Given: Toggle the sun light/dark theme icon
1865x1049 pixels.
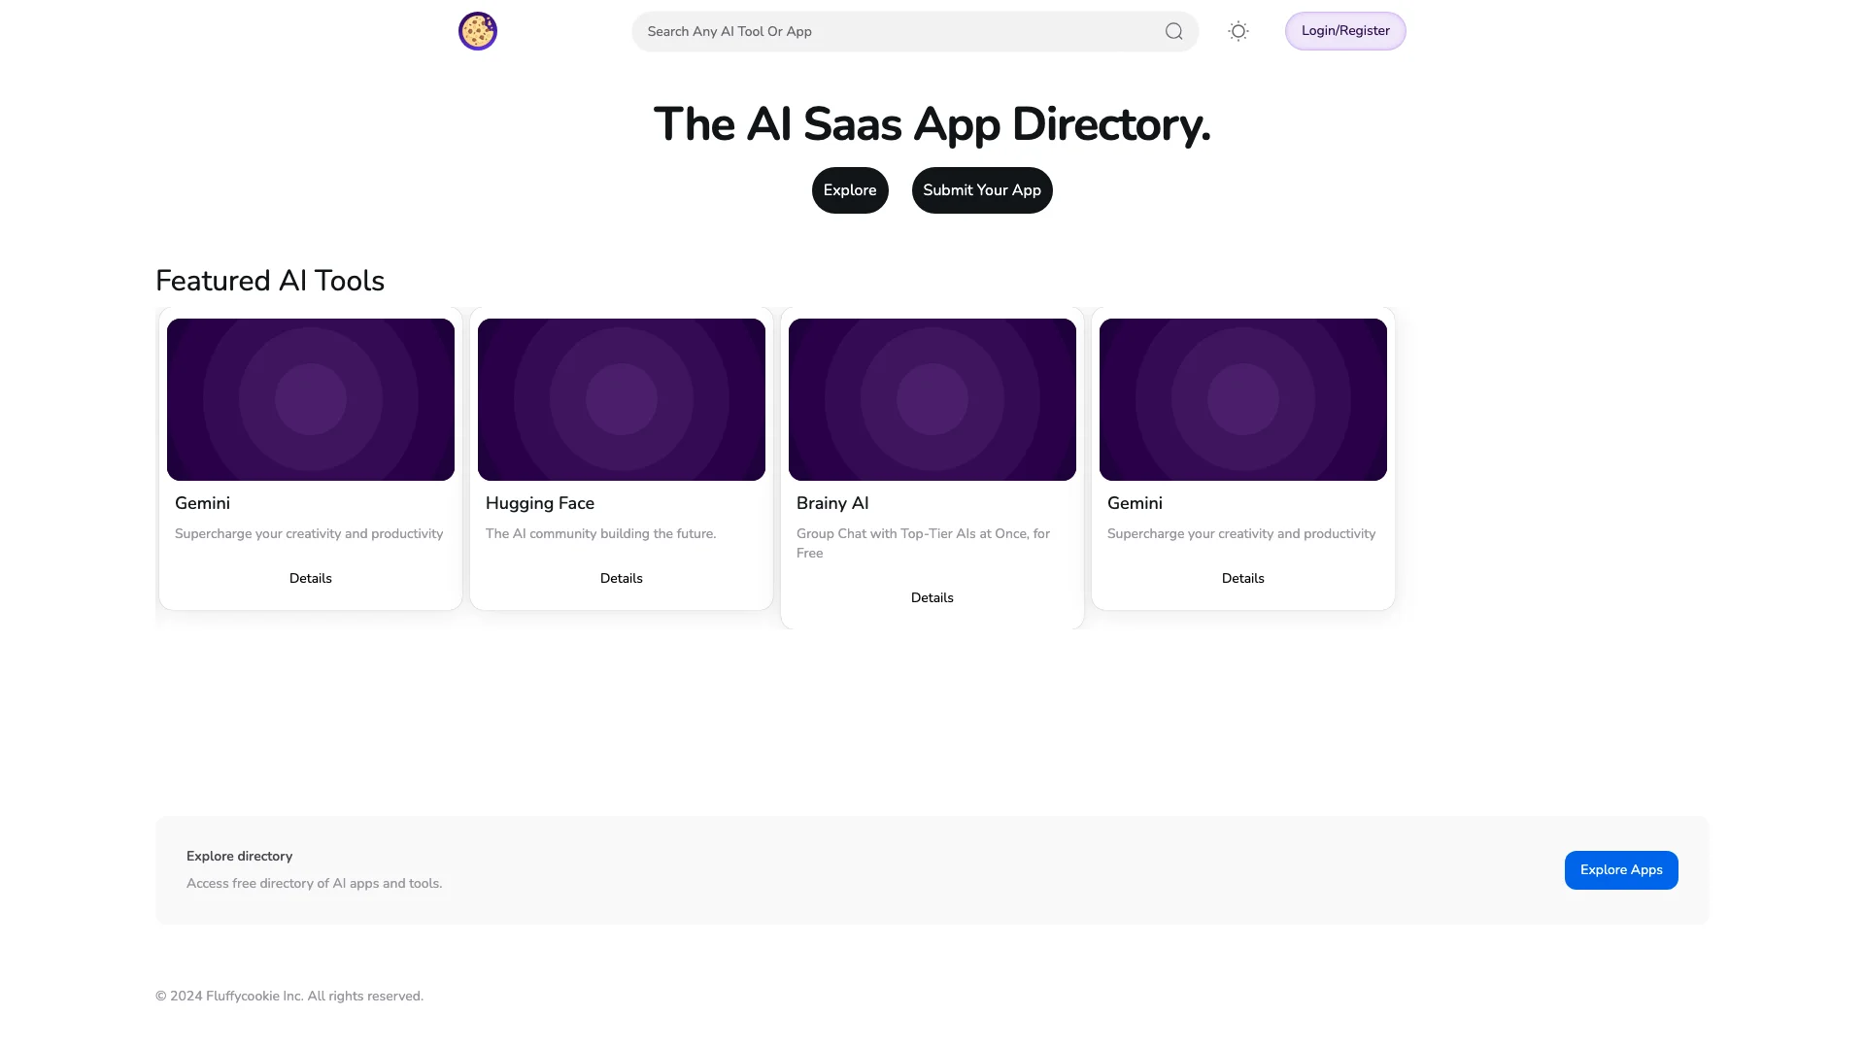Looking at the screenshot, I should (x=1238, y=31).
